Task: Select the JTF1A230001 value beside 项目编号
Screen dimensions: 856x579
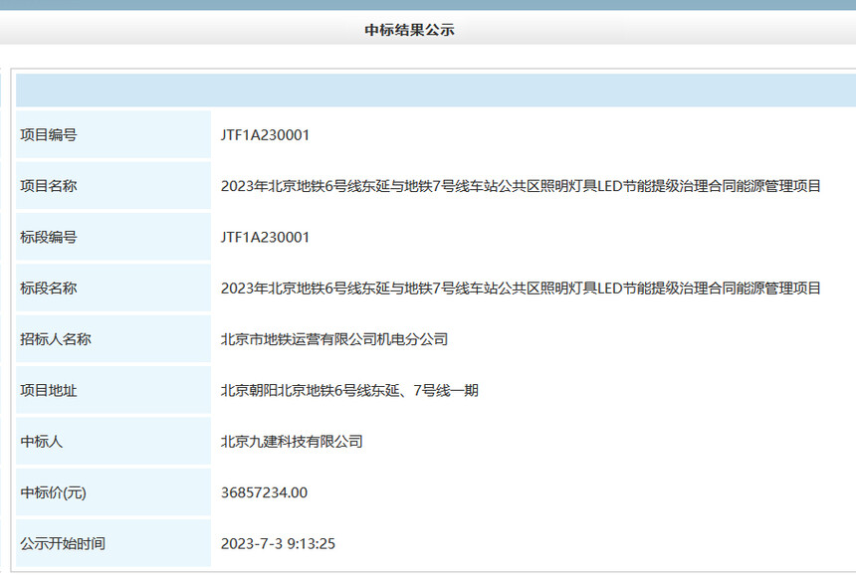Action: (265, 134)
